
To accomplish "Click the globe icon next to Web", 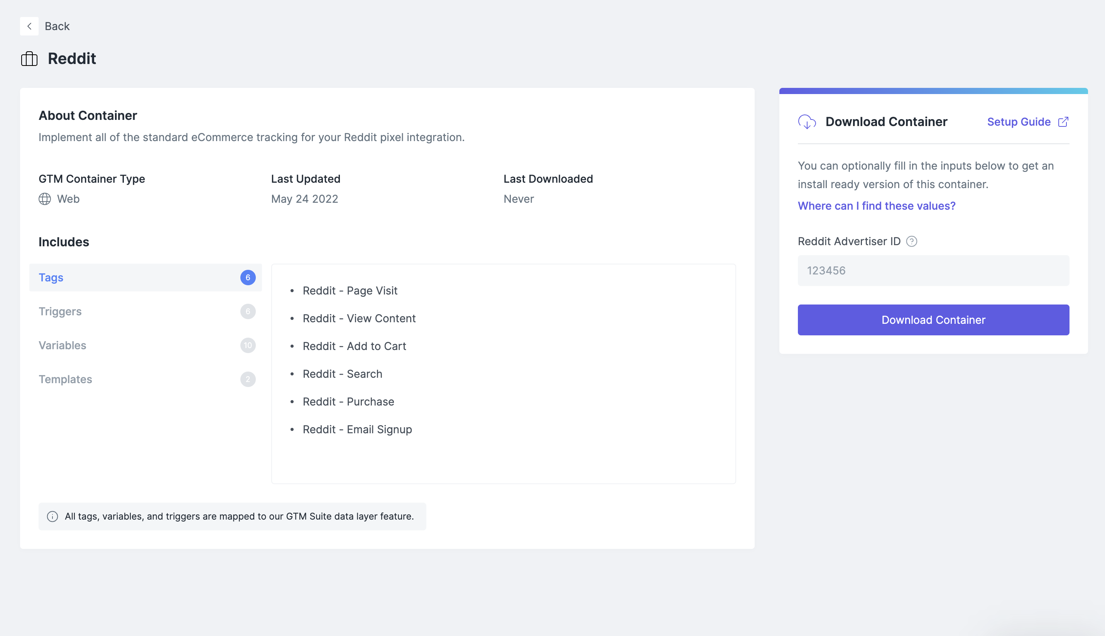I will (45, 199).
